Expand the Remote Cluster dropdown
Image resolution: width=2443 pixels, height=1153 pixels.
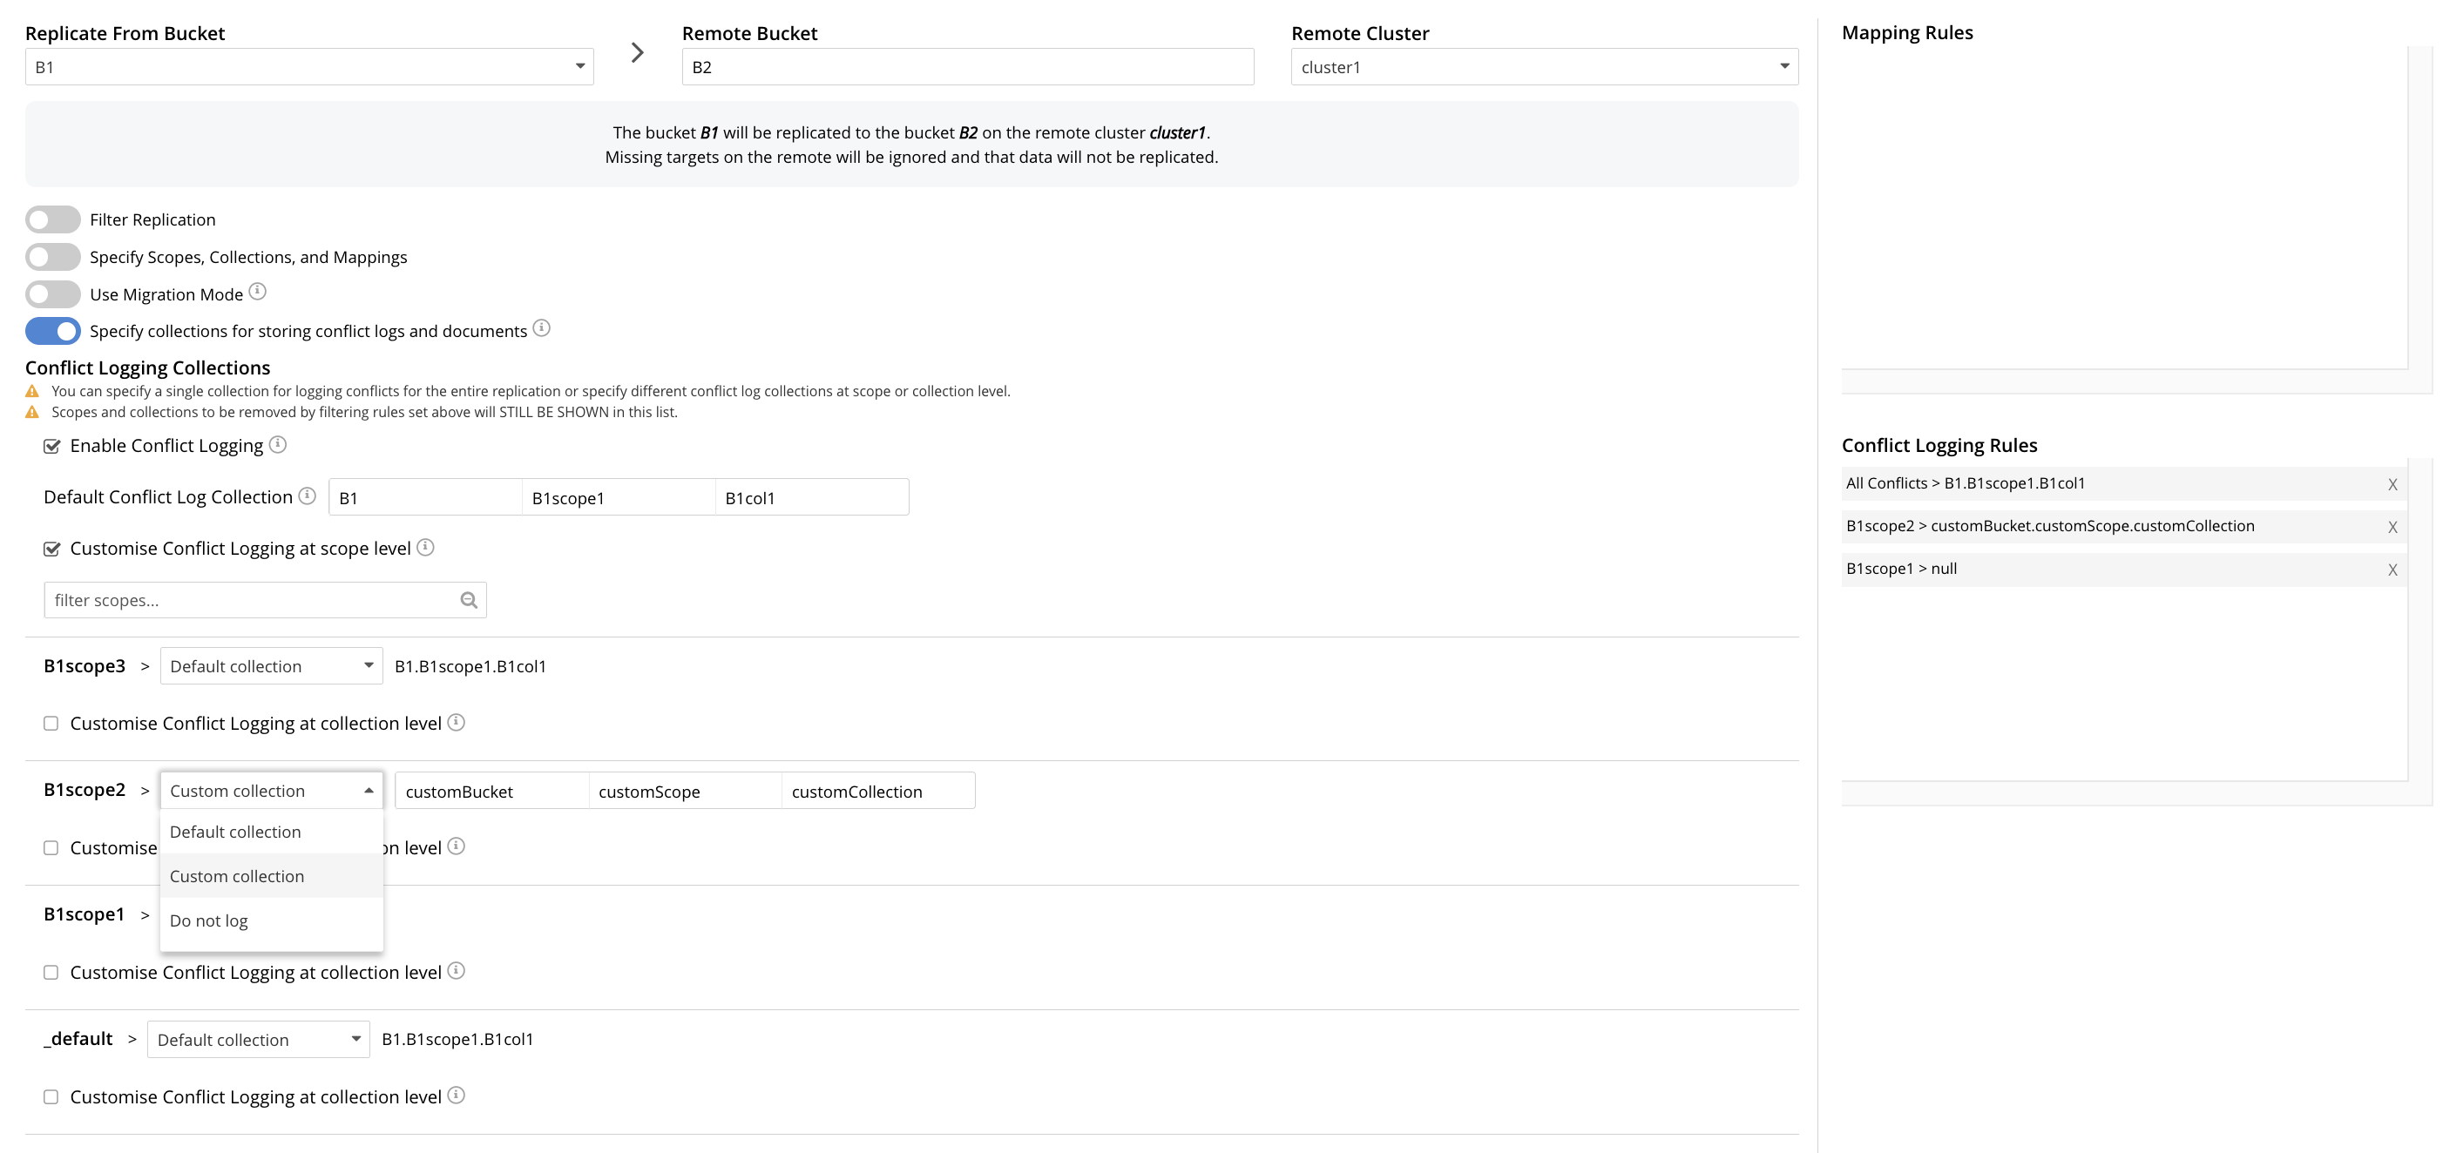(x=1544, y=67)
